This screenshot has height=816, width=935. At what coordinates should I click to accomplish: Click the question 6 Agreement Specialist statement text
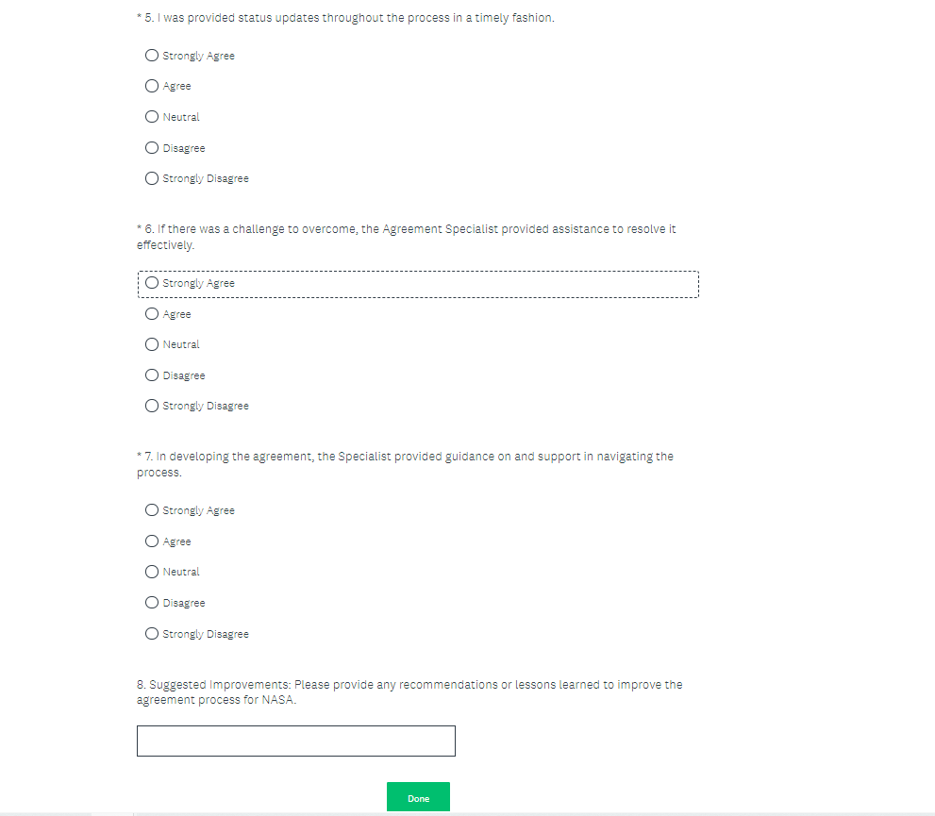point(406,237)
